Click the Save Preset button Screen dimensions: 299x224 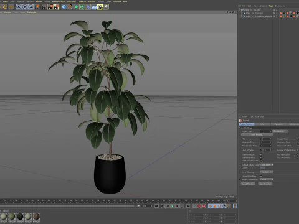265,184
